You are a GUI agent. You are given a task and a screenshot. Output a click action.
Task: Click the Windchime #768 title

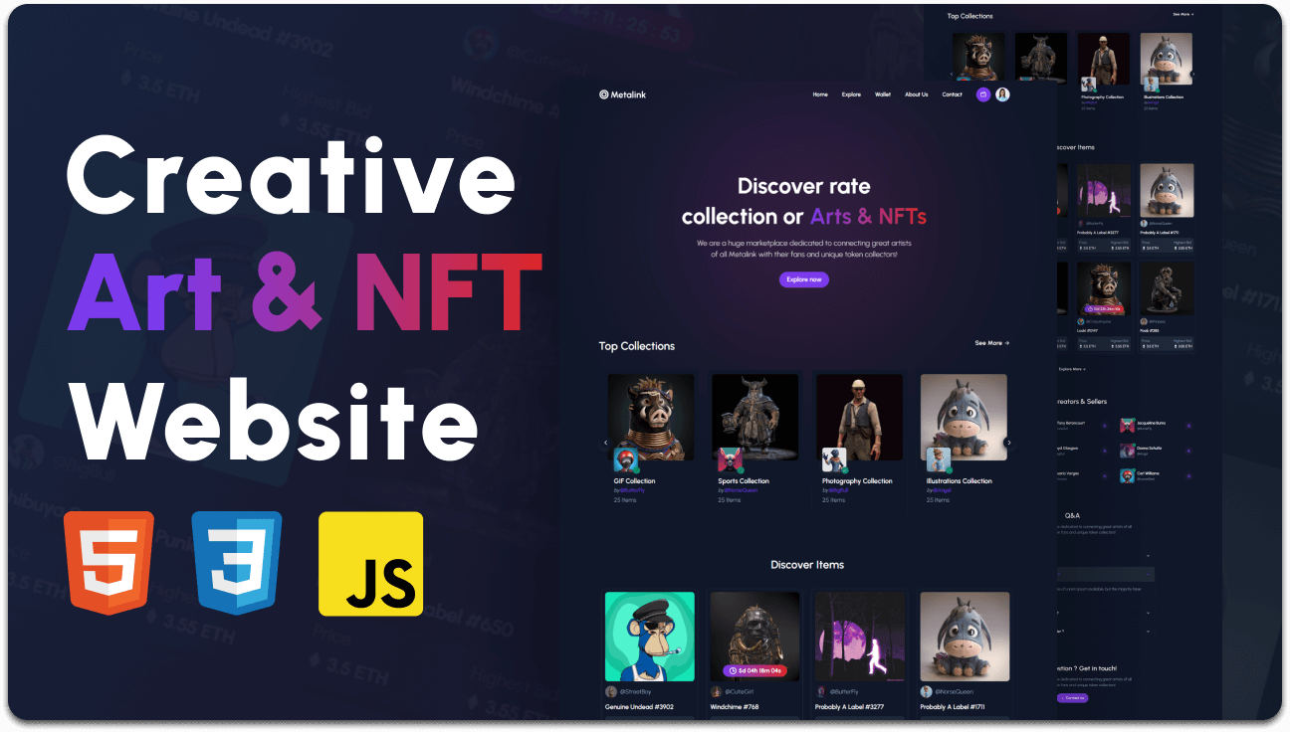(735, 707)
